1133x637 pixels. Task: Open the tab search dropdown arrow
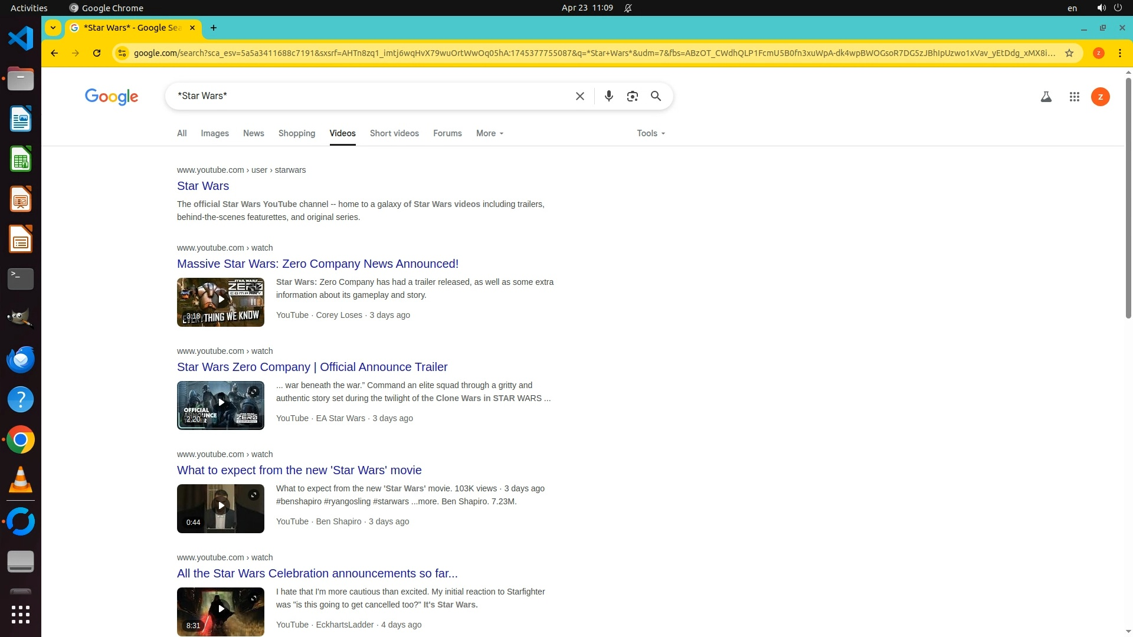point(53,28)
